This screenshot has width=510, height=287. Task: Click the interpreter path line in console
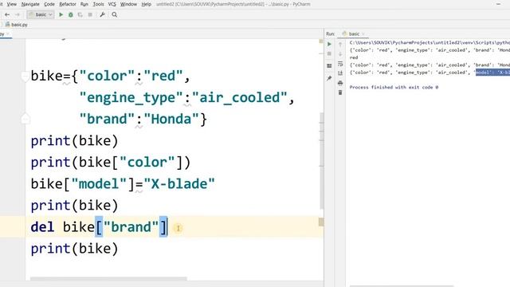pyautogui.click(x=430, y=42)
